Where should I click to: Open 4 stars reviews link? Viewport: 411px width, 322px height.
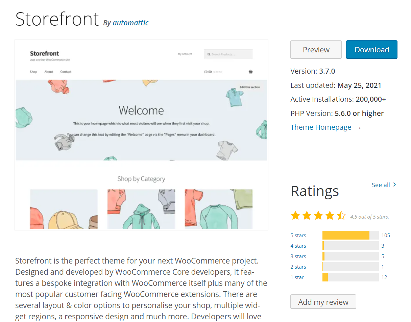[x=298, y=246]
